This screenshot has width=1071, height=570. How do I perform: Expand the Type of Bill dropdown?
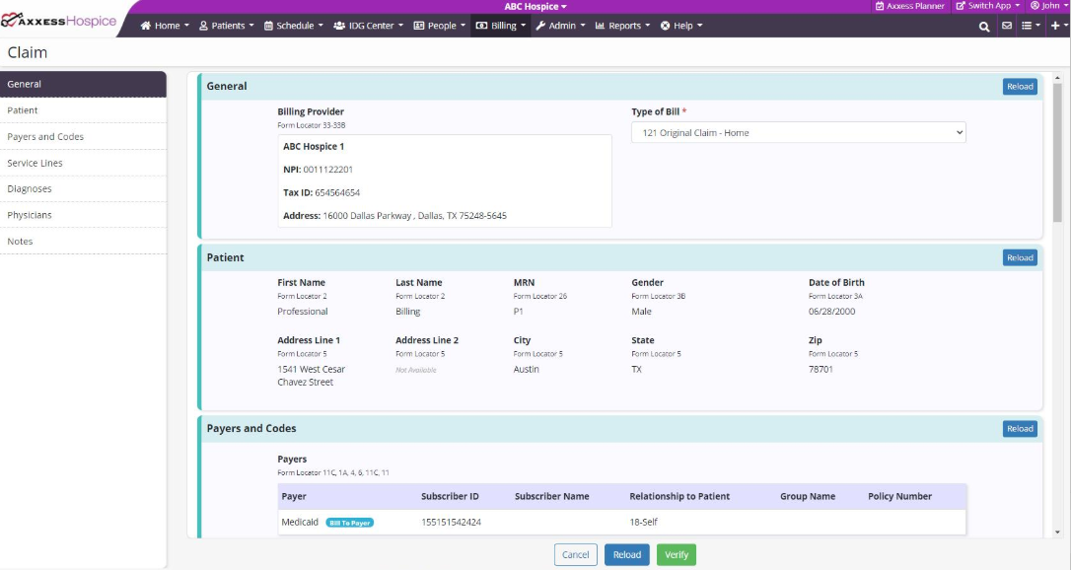(x=798, y=133)
